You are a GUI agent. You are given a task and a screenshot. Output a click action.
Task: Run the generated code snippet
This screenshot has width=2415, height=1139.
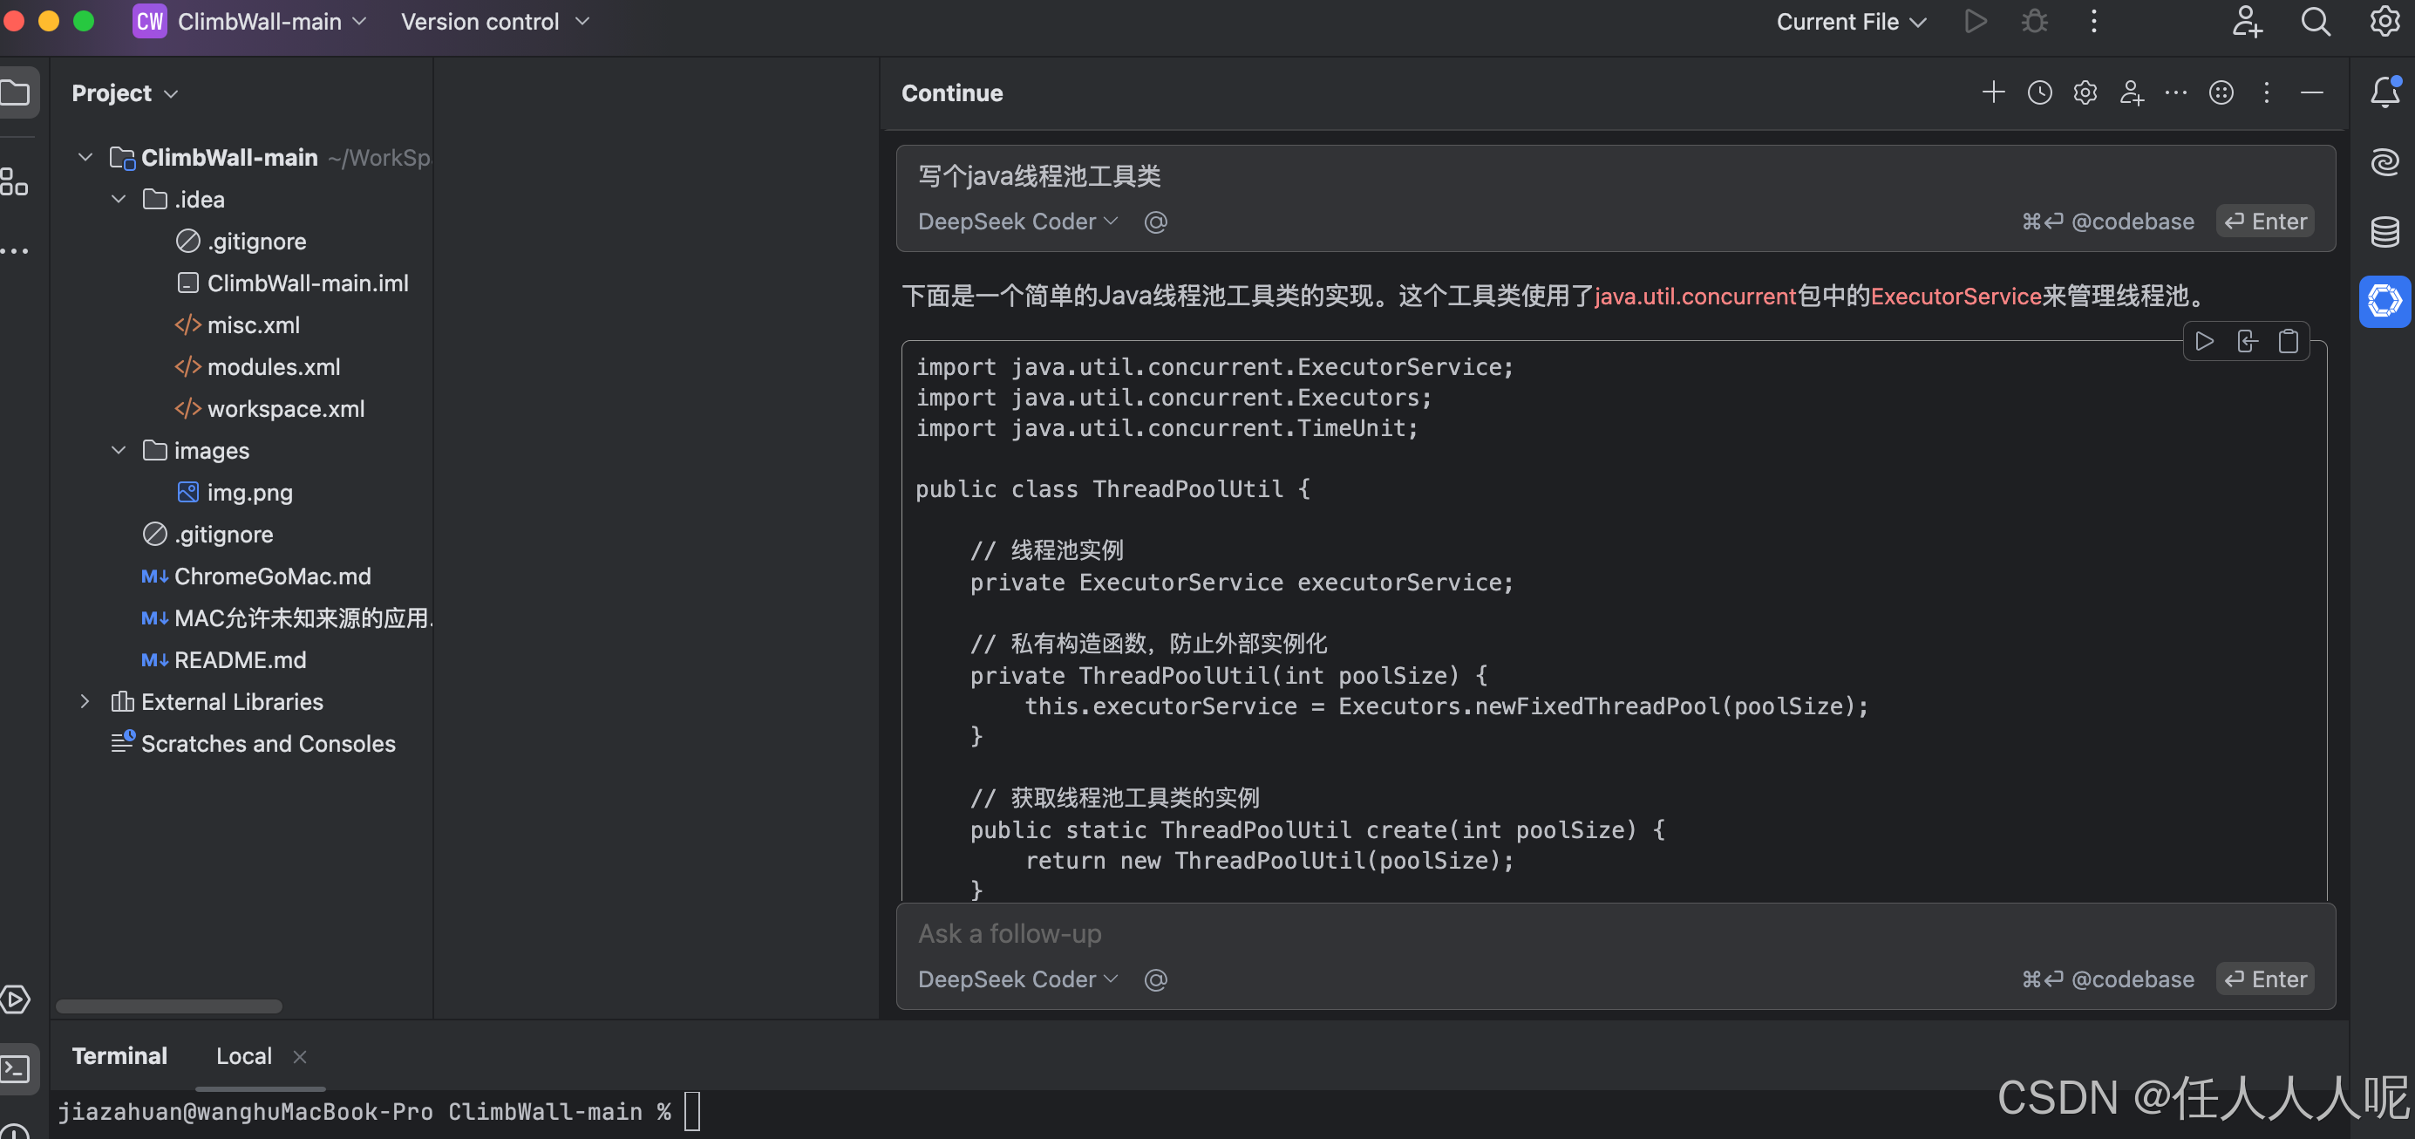click(2204, 341)
